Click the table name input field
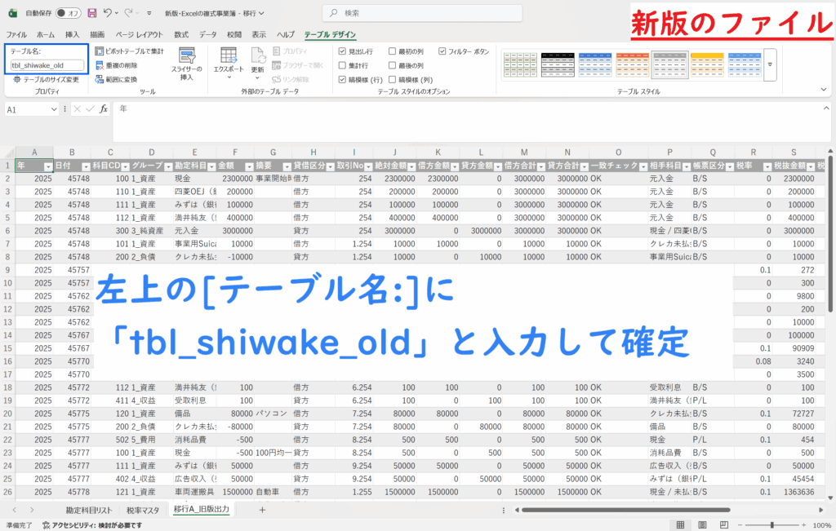The image size is (836, 531). tap(47, 65)
